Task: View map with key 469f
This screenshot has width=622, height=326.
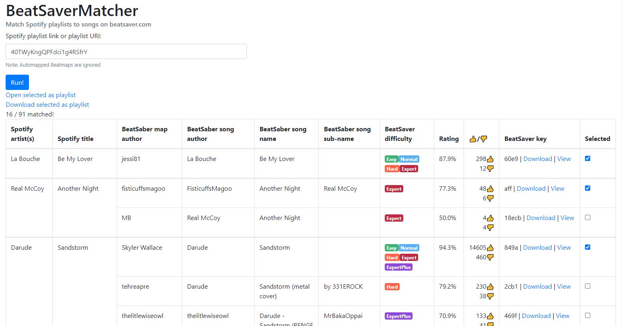Action: click(562, 316)
